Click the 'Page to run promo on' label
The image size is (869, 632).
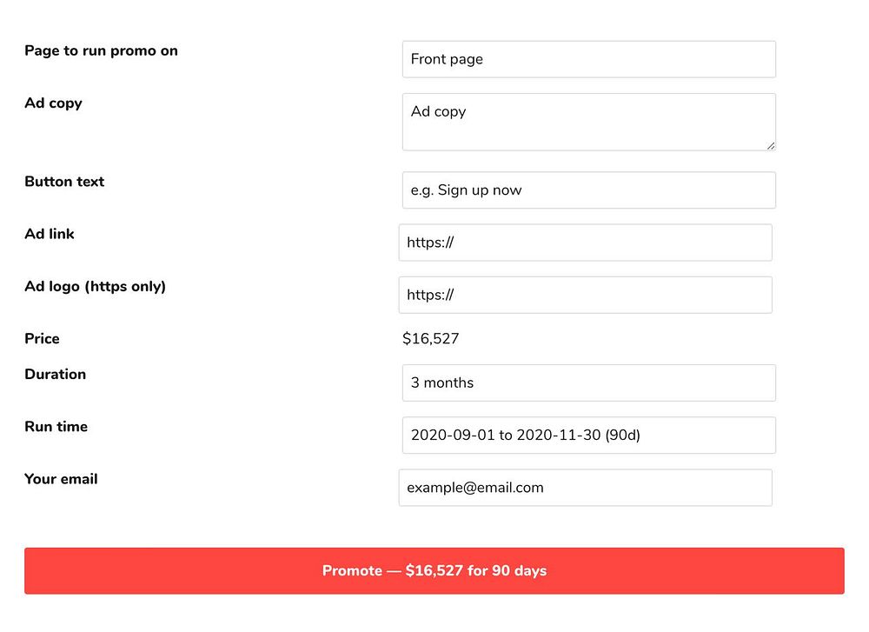click(x=101, y=50)
